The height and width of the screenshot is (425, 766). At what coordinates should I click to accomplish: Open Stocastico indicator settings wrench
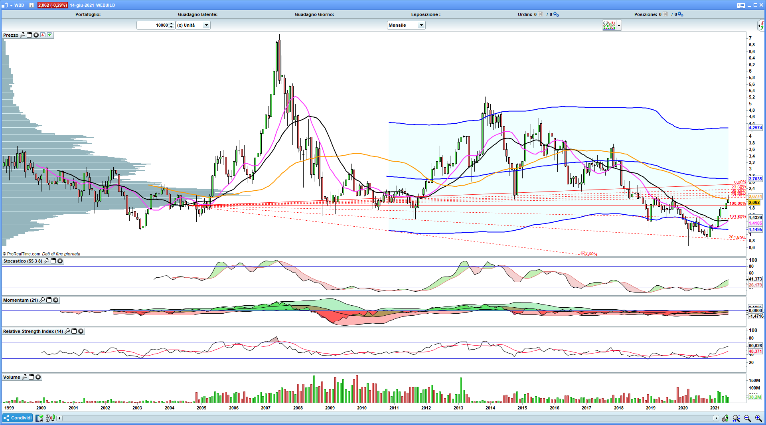(46, 261)
